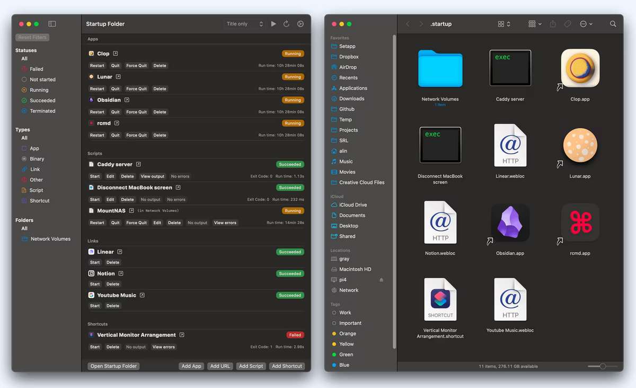The height and width of the screenshot is (388, 636).
Task: Select the Caddy server exec file icon
Action: 510,68
